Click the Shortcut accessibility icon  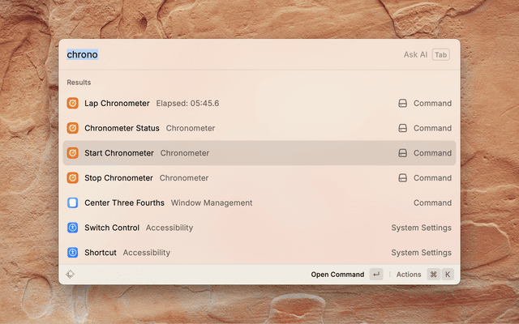pos(73,253)
